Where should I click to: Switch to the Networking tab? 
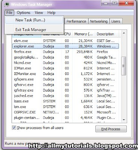[x=99, y=21]
